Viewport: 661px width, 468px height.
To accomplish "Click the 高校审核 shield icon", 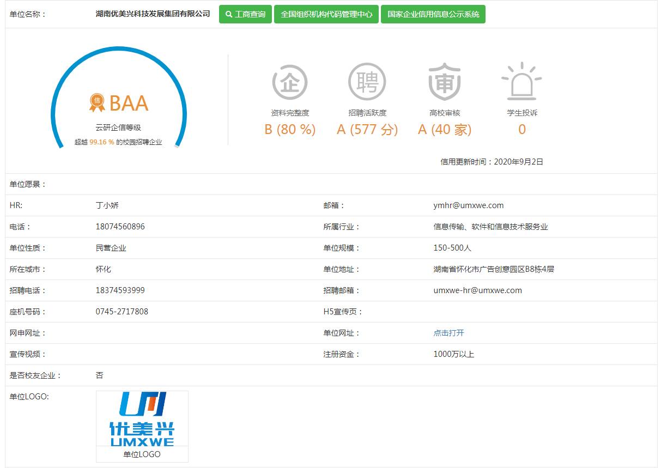I will [445, 82].
